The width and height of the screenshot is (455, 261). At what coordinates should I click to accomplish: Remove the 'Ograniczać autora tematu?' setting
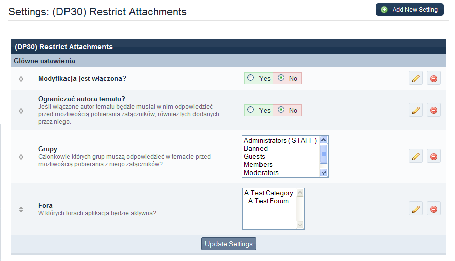coord(433,110)
